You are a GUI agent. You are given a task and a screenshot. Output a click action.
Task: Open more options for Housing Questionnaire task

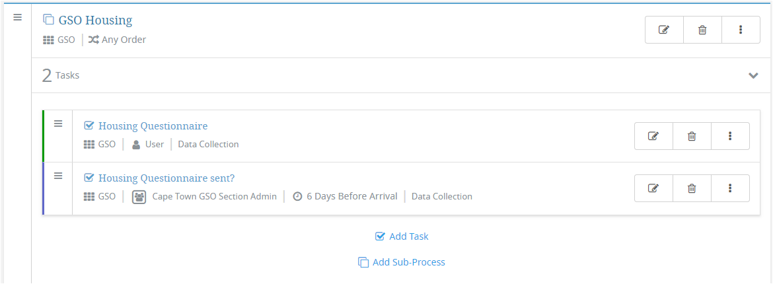coord(730,136)
